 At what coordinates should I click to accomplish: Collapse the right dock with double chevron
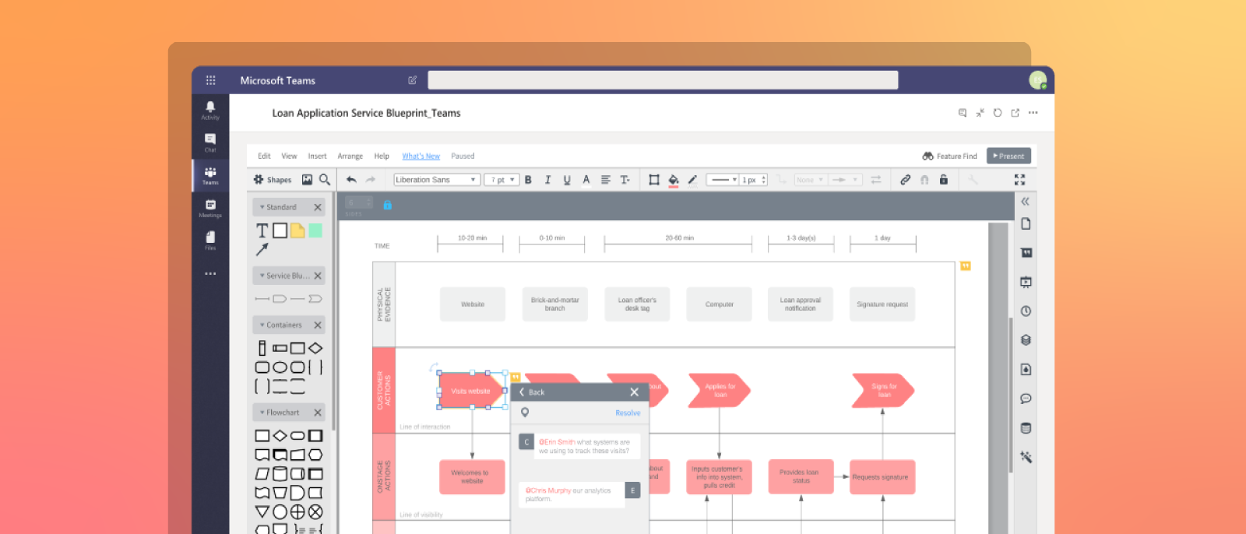click(x=1026, y=202)
